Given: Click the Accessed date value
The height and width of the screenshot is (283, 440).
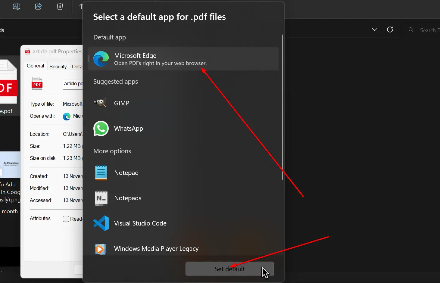Looking at the screenshot, I should [x=73, y=200].
